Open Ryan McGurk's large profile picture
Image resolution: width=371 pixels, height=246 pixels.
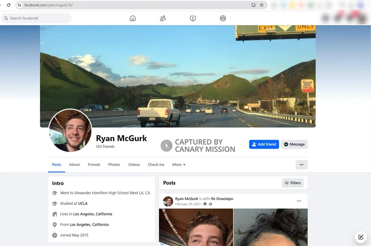[x=70, y=130]
